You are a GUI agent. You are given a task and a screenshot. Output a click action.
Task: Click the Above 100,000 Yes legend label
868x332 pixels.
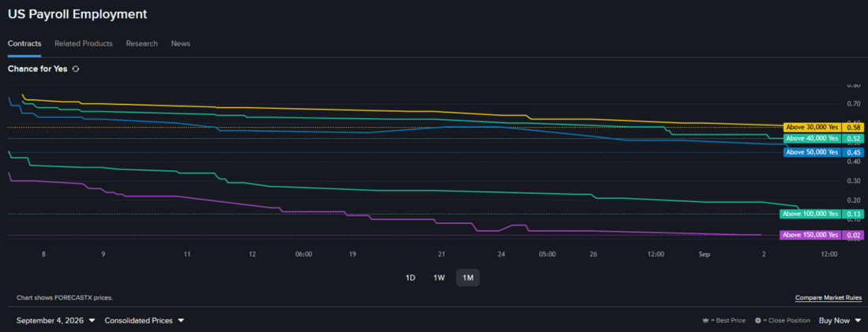(x=810, y=214)
